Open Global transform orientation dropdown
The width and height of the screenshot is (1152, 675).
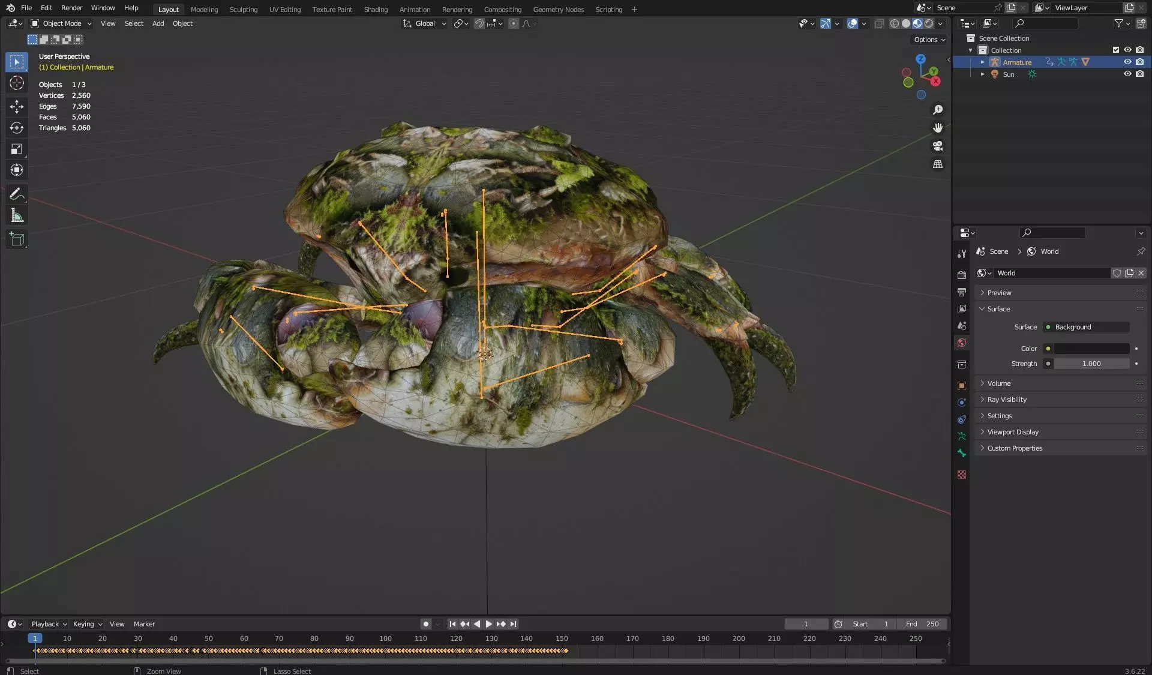[425, 23]
